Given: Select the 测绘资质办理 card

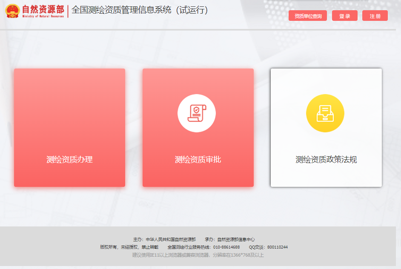Looking at the screenshot, I should 69,128.
